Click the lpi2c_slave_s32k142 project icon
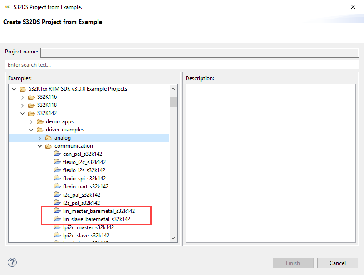 tap(57, 235)
